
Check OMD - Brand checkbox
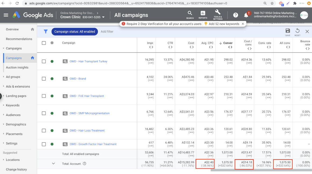[44, 79]
